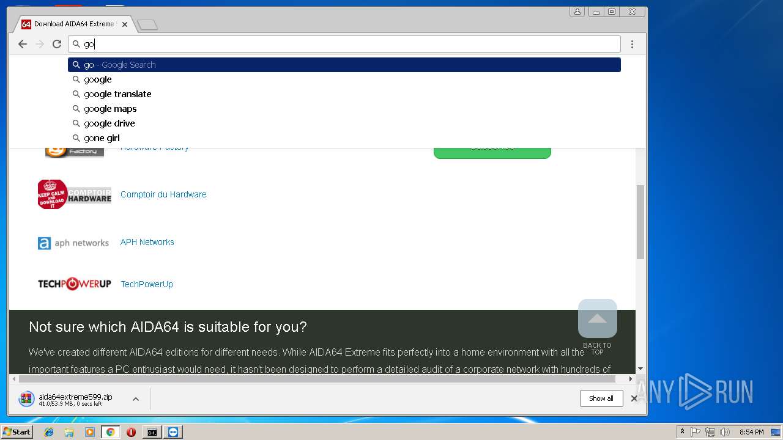Open Windows Explorer folder from taskbar
The image size is (783, 440).
click(x=69, y=432)
